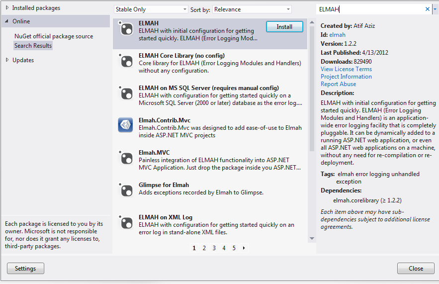Viewport: 439px width, 284px height.
Task: Select the Elmah.Contrib.Mvc result title
Action: pyautogui.click(x=165, y=120)
